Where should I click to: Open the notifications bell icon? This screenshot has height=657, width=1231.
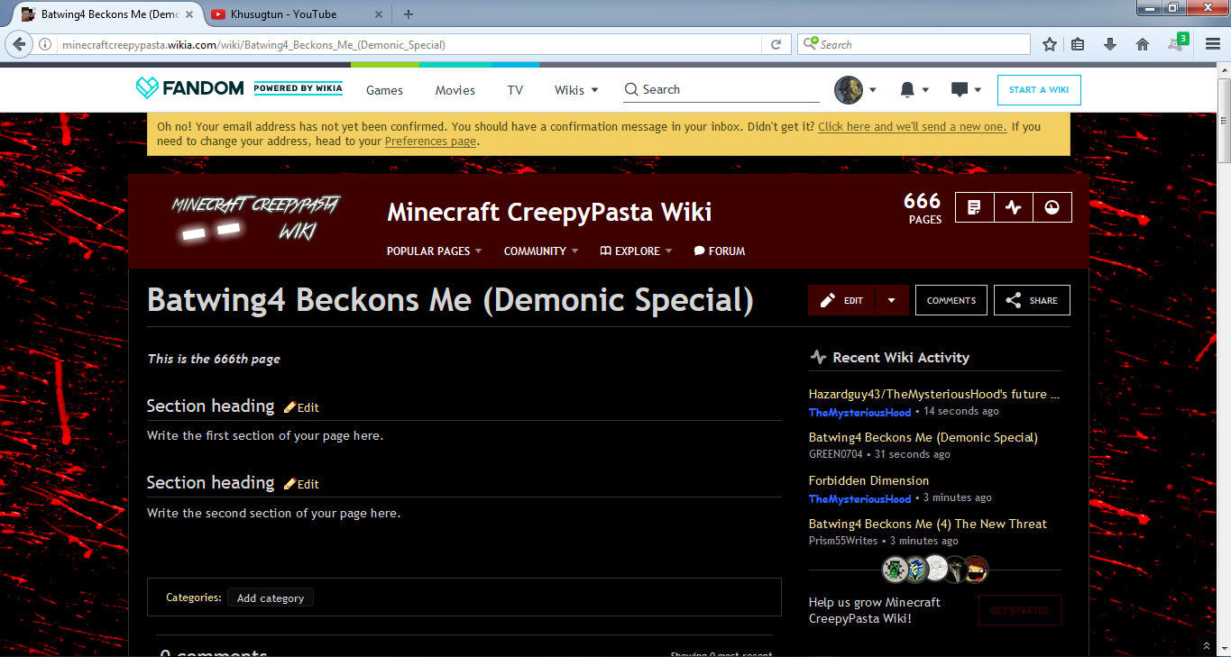[x=907, y=89]
